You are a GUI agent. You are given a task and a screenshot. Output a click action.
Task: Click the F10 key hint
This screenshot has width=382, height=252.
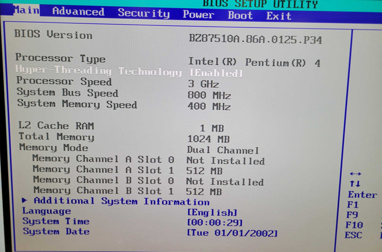click(354, 225)
